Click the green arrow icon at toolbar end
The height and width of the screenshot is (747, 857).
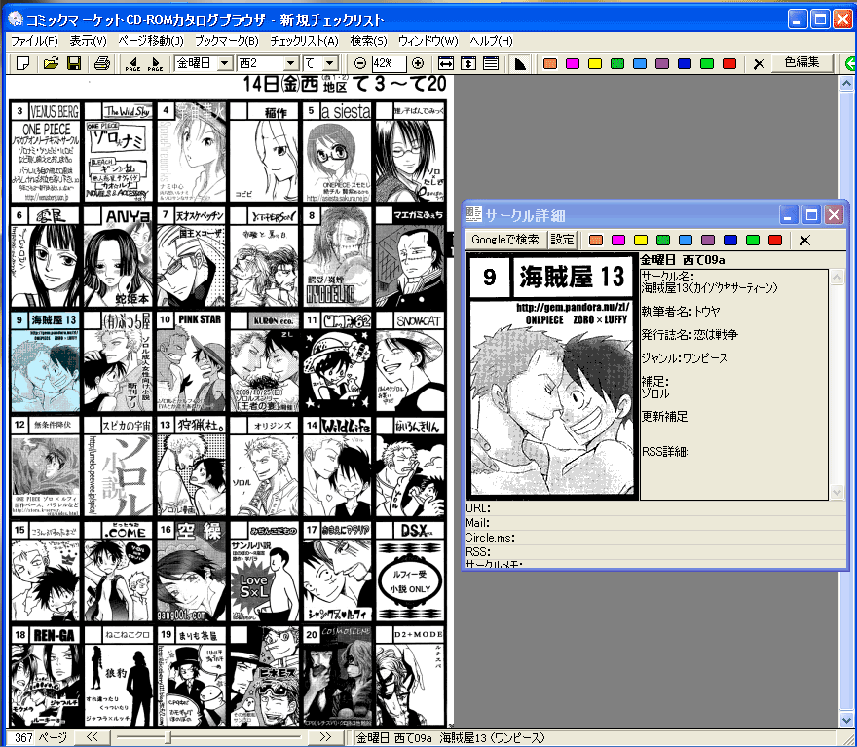[x=850, y=63]
